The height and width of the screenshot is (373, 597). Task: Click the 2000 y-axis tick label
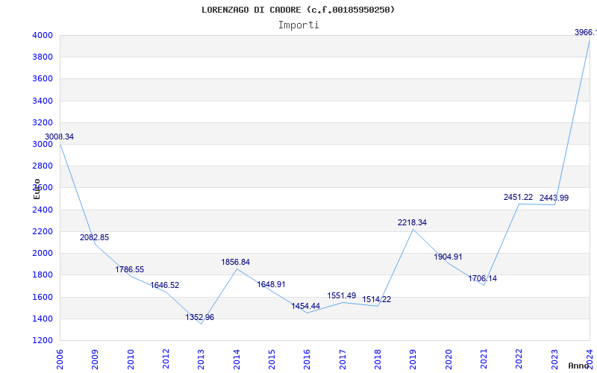43,253
